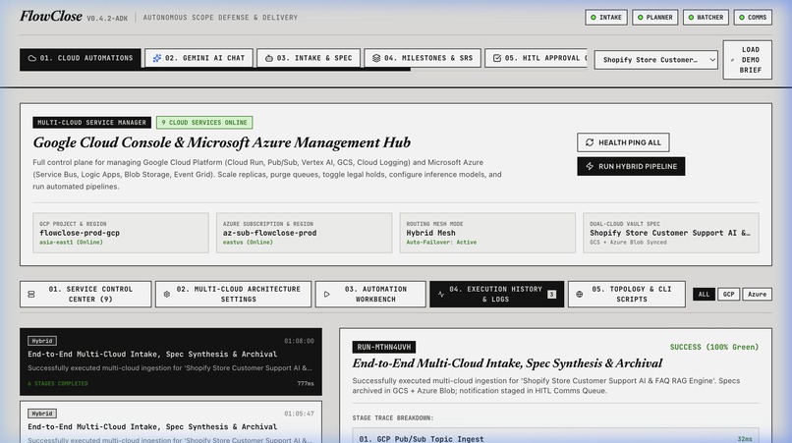Click the play icon in Automation Workbench tab

(x=327, y=294)
